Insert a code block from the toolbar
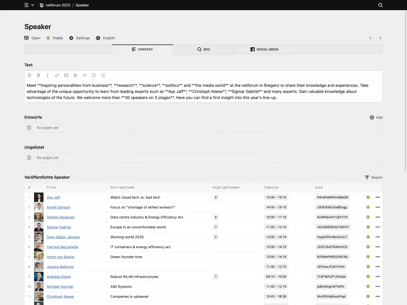This screenshot has width=407, height=305. pos(84,75)
